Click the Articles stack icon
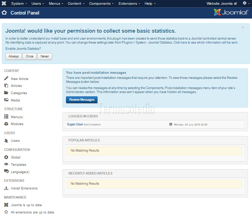Screen dimensions: 252x216 (6, 85)
